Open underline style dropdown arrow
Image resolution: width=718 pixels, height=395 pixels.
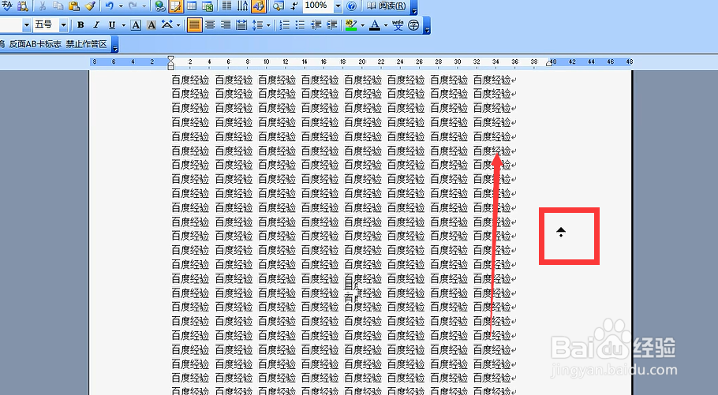point(124,25)
